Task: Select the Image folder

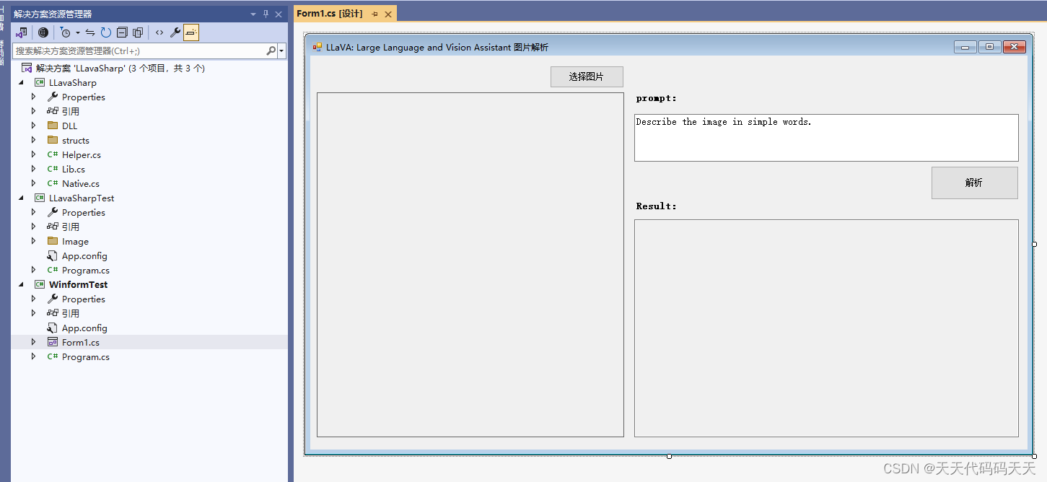Action: point(75,241)
